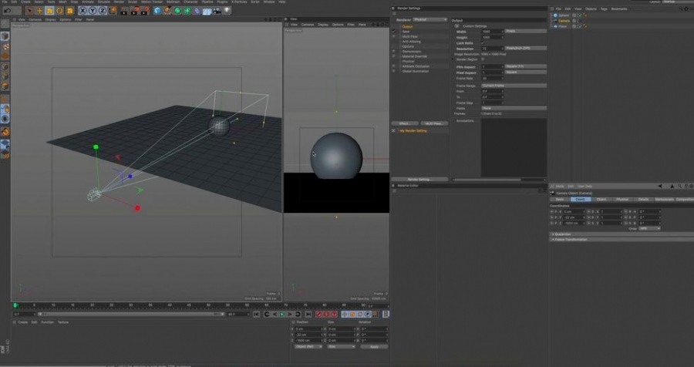Click the Effect... button
Image resolution: width=694 pixels, height=367 pixels.
coord(405,123)
